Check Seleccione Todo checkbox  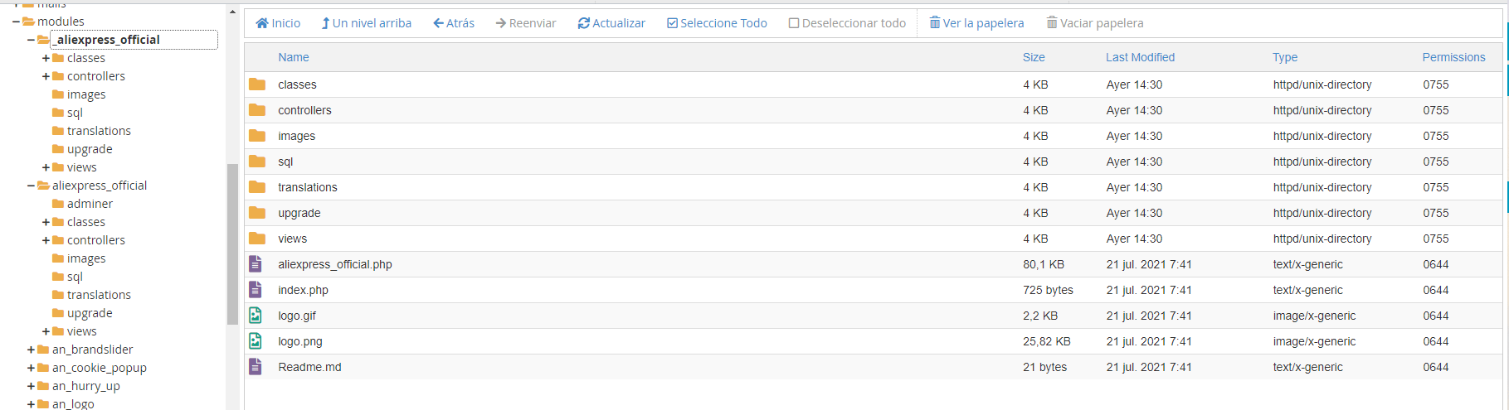673,23
